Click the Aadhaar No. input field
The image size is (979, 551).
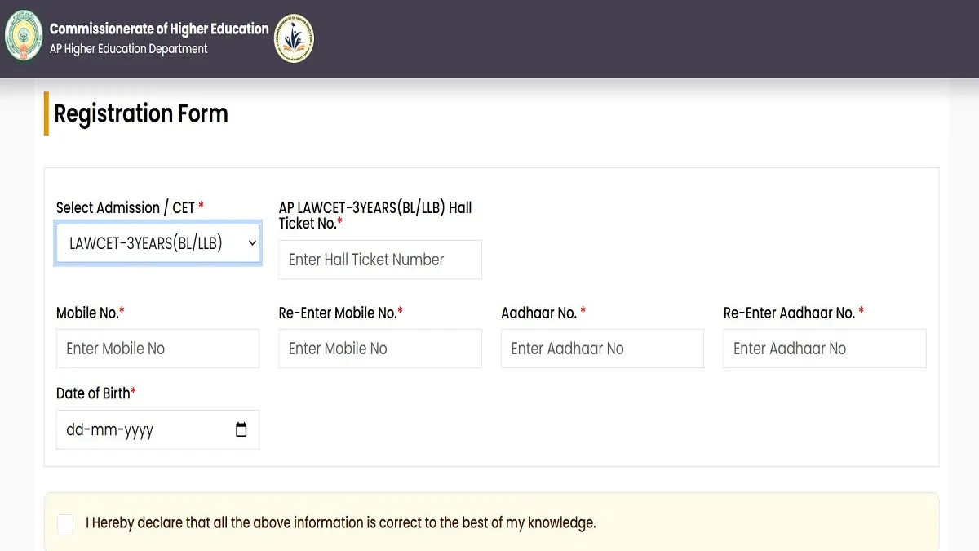coord(602,349)
